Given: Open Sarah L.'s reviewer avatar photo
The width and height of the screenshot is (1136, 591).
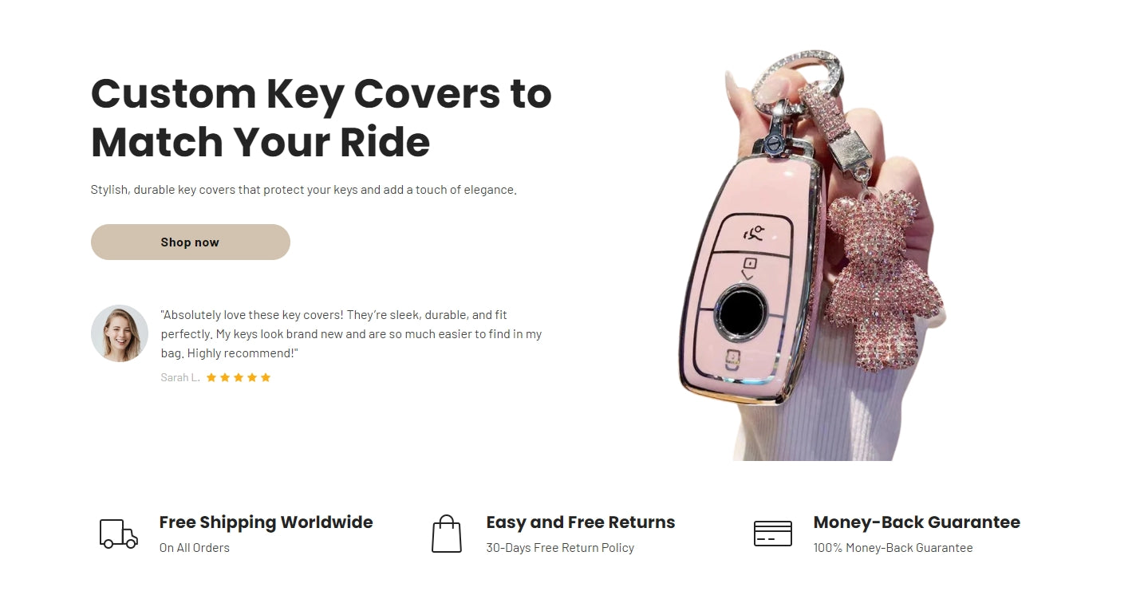Looking at the screenshot, I should (x=120, y=333).
